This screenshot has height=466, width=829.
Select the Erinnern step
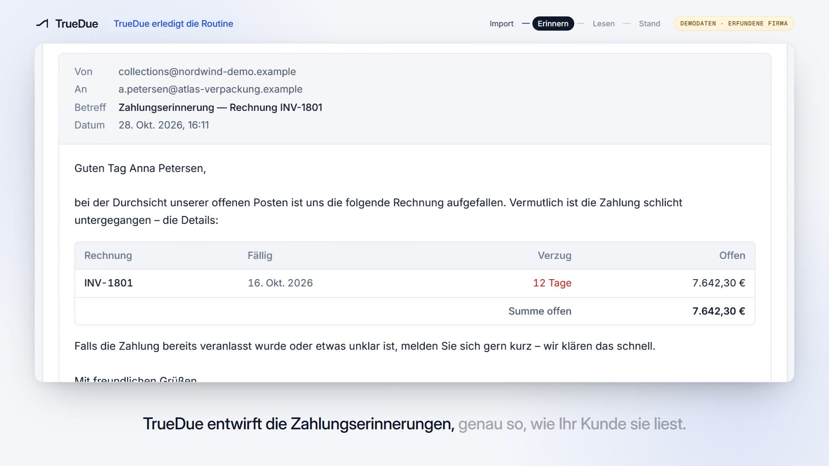pos(553,24)
